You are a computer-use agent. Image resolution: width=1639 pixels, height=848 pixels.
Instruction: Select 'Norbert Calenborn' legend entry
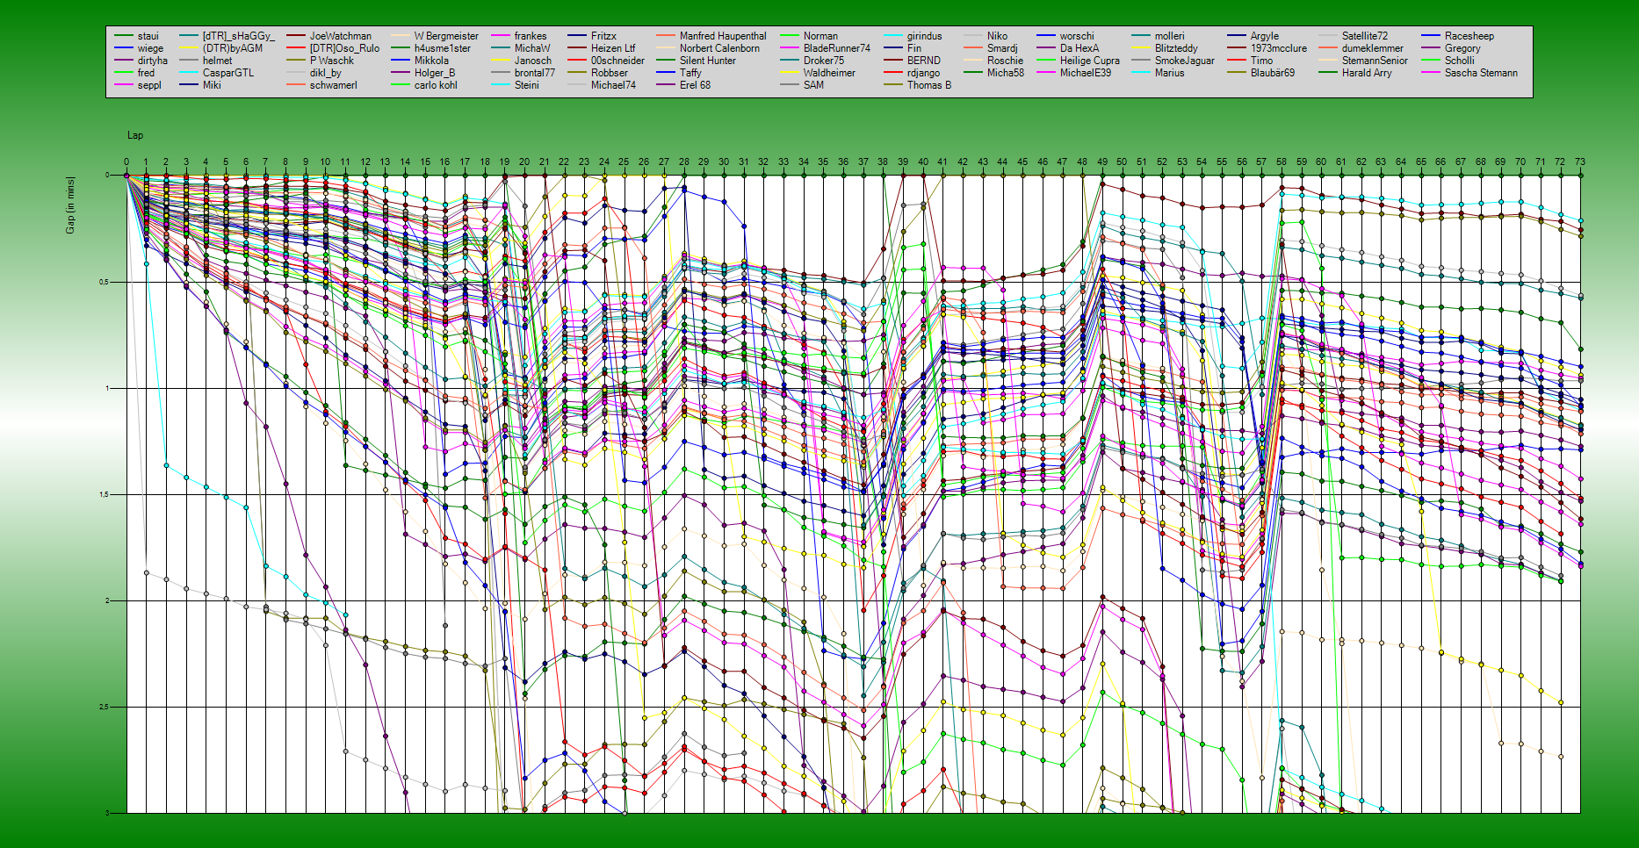click(x=708, y=48)
